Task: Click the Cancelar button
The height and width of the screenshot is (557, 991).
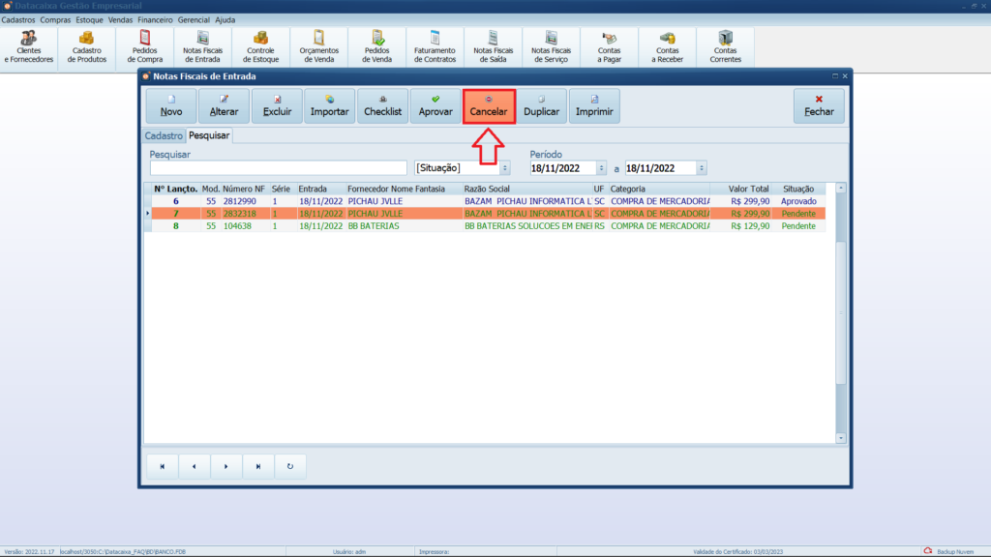Action: pos(489,105)
